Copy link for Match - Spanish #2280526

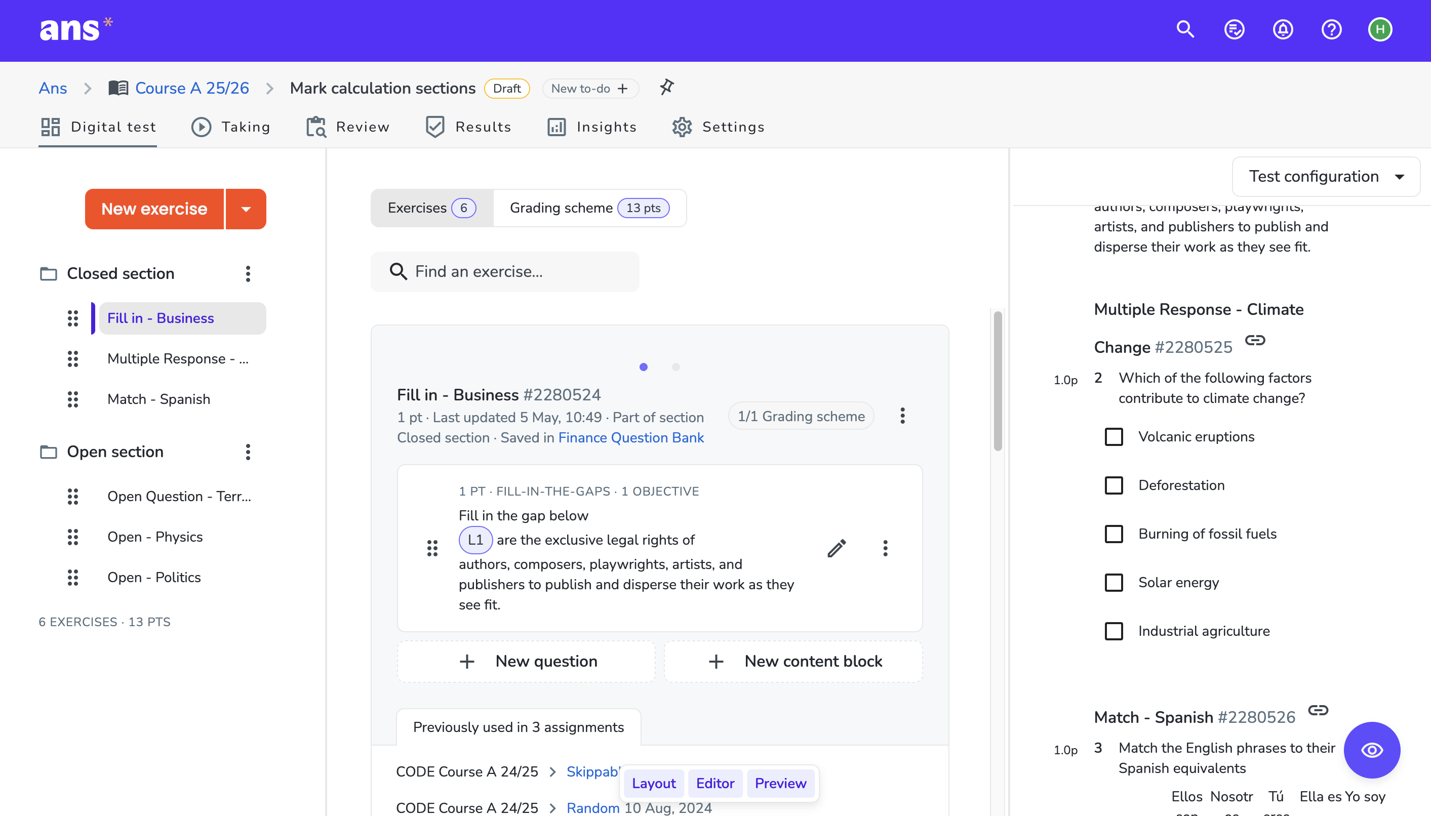coord(1319,710)
